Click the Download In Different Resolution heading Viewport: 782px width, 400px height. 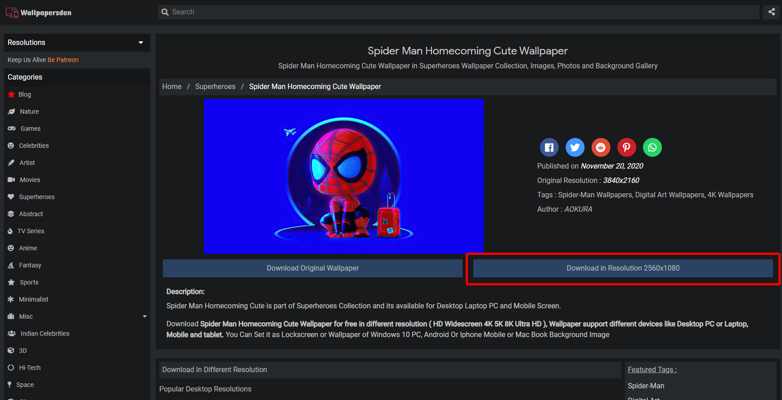(x=215, y=370)
